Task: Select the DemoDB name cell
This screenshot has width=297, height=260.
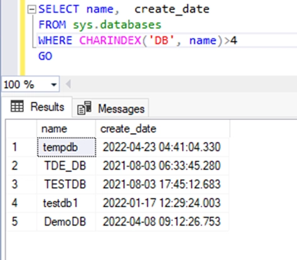Action: pyautogui.click(x=66, y=222)
